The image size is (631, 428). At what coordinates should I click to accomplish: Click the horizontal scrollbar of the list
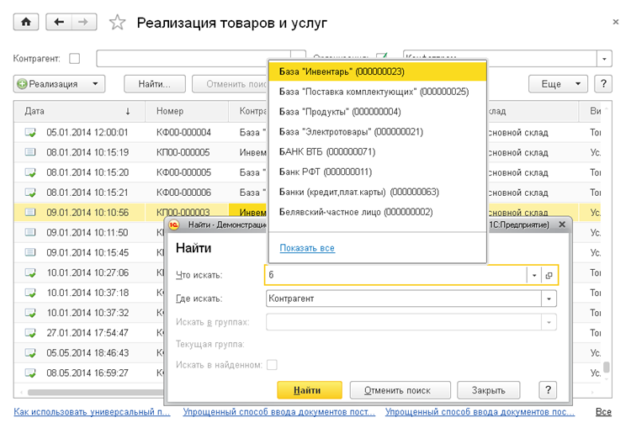[x=97, y=392]
